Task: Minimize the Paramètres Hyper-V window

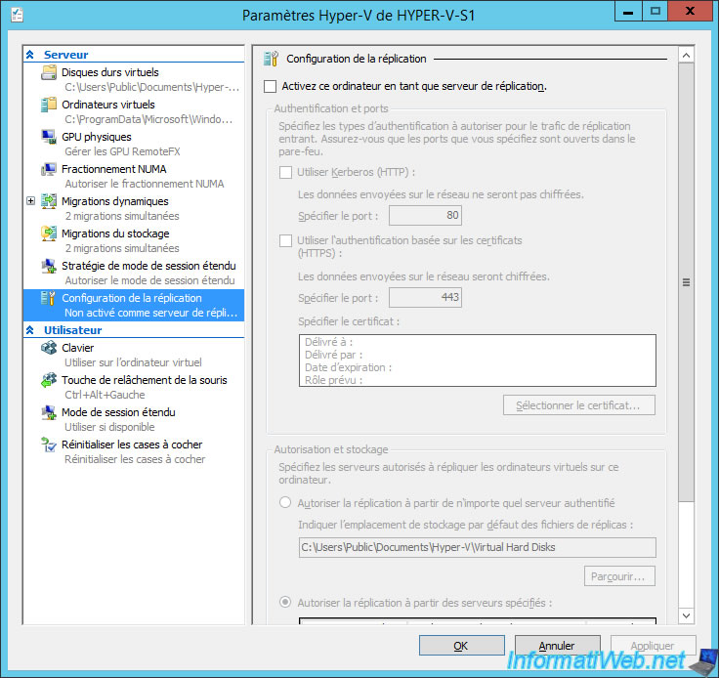Action: pyautogui.click(x=628, y=11)
